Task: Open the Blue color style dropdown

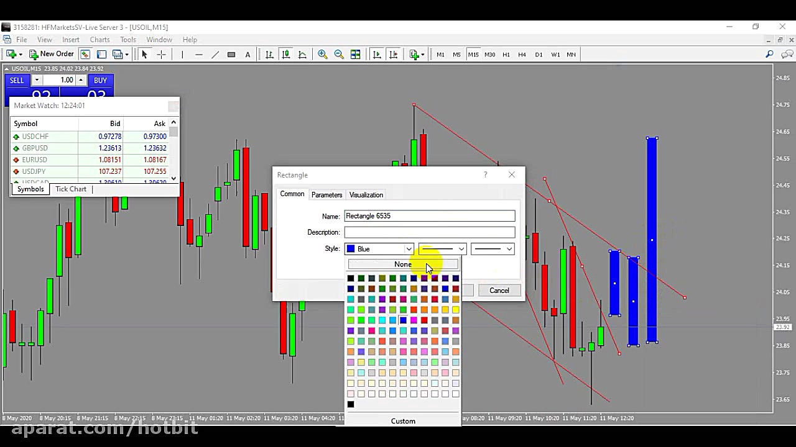Action: (x=379, y=249)
